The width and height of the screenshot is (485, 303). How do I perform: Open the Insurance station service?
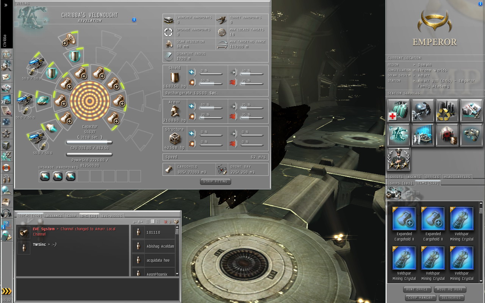pyautogui.click(x=471, y=135)
